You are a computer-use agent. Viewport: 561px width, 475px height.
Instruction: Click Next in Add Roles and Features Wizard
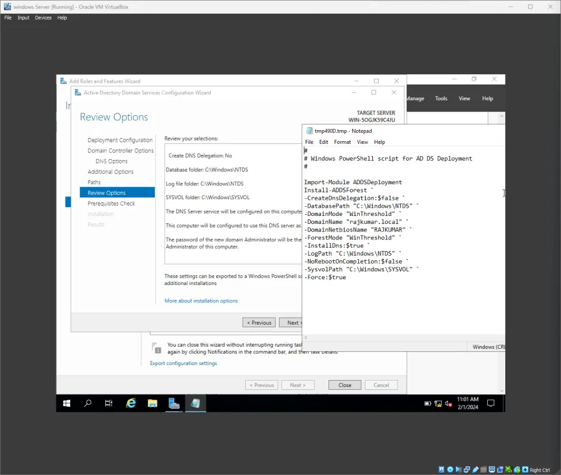(297, 385)
